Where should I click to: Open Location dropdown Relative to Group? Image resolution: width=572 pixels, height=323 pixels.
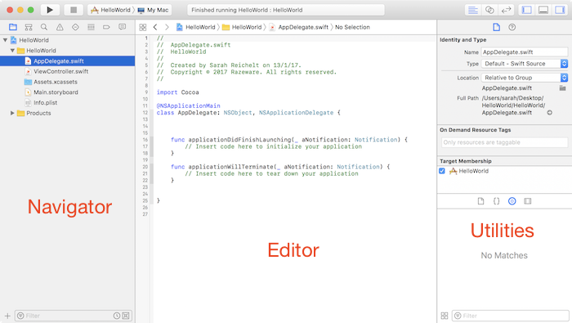tap(525, 78)
